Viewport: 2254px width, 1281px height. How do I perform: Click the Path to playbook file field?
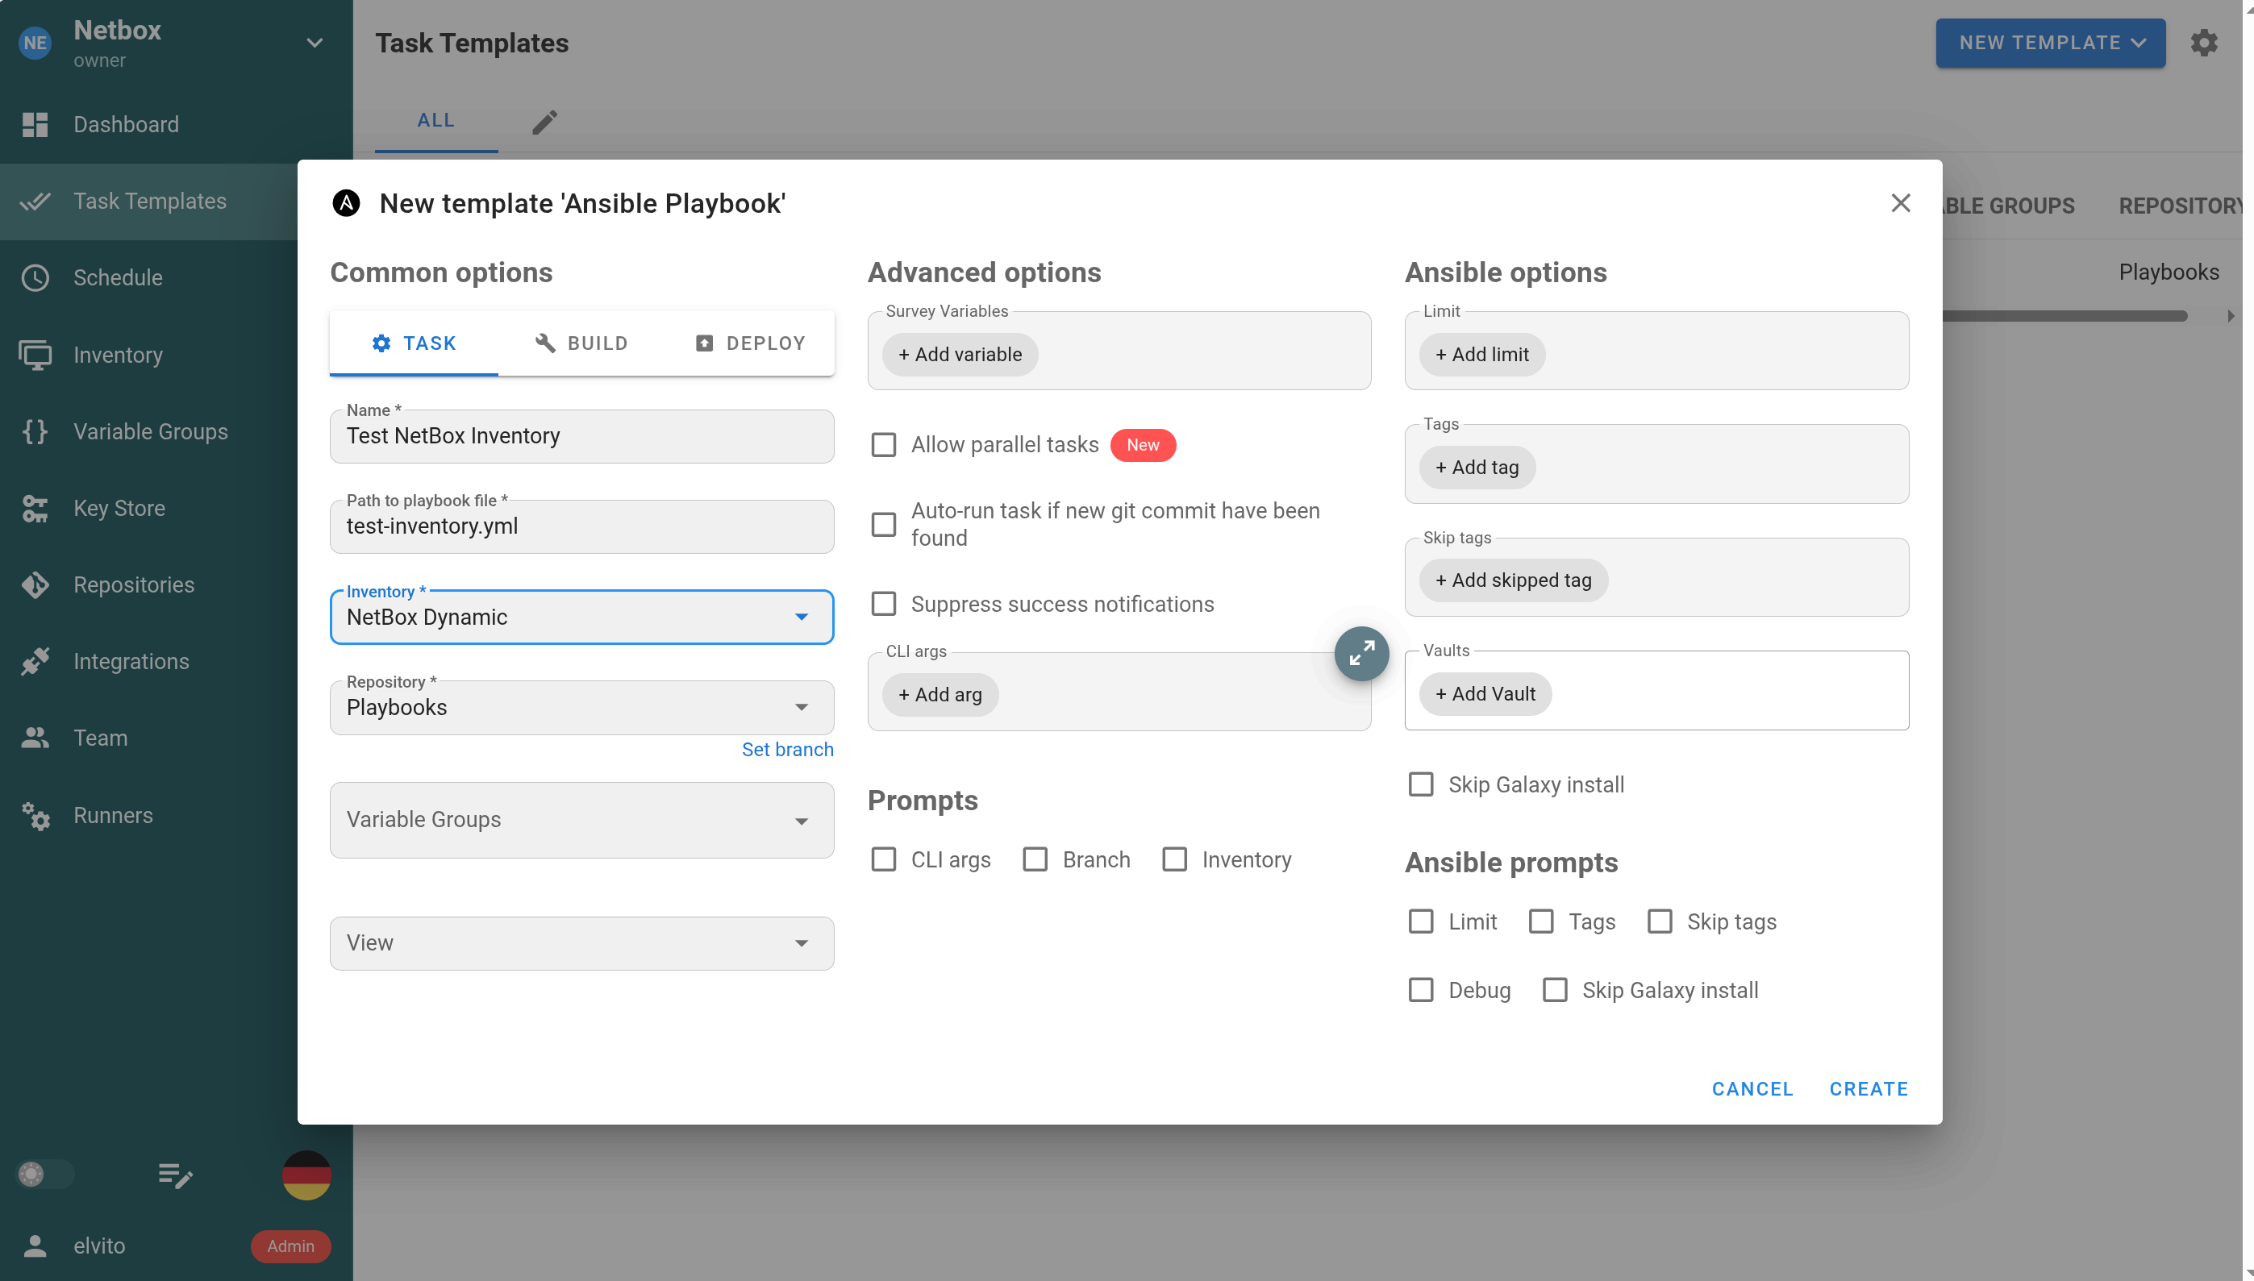[x=581, y=527]
